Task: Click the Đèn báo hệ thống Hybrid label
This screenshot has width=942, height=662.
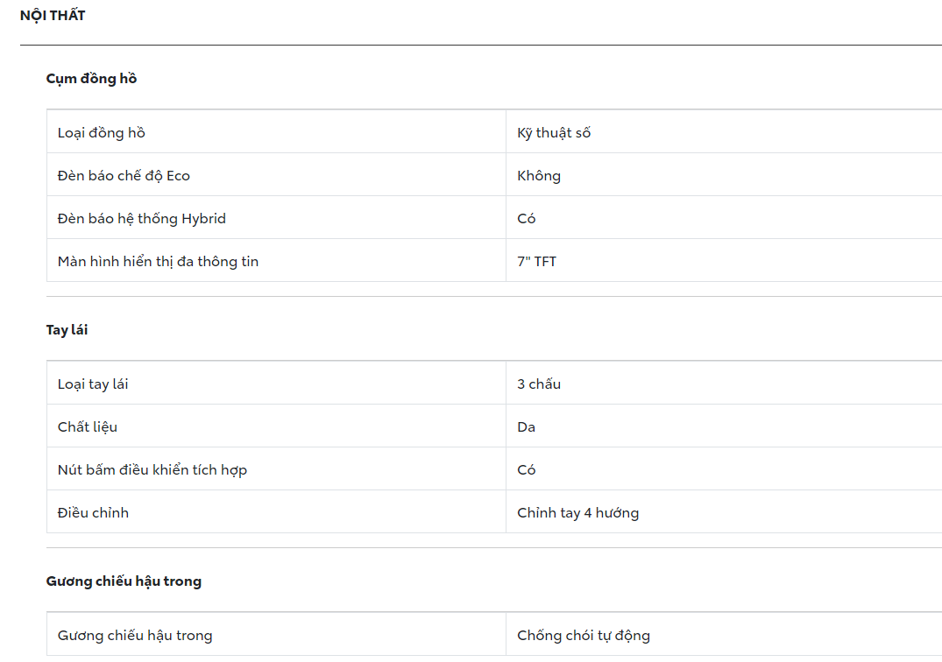Action: pos(142,219)
